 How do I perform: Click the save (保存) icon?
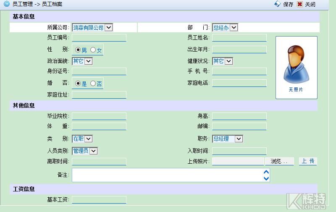coord(277,4)
